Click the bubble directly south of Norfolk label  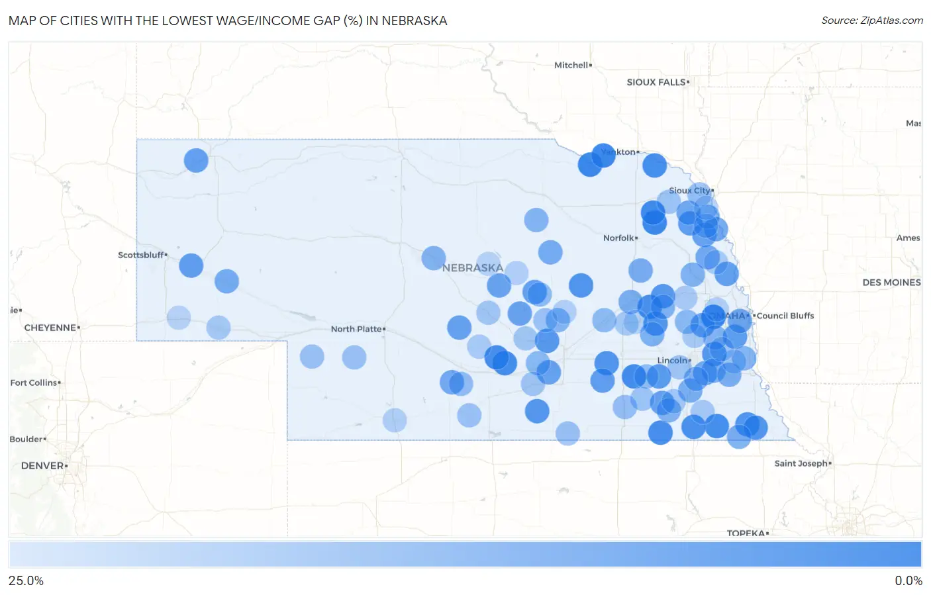point(640,270)
